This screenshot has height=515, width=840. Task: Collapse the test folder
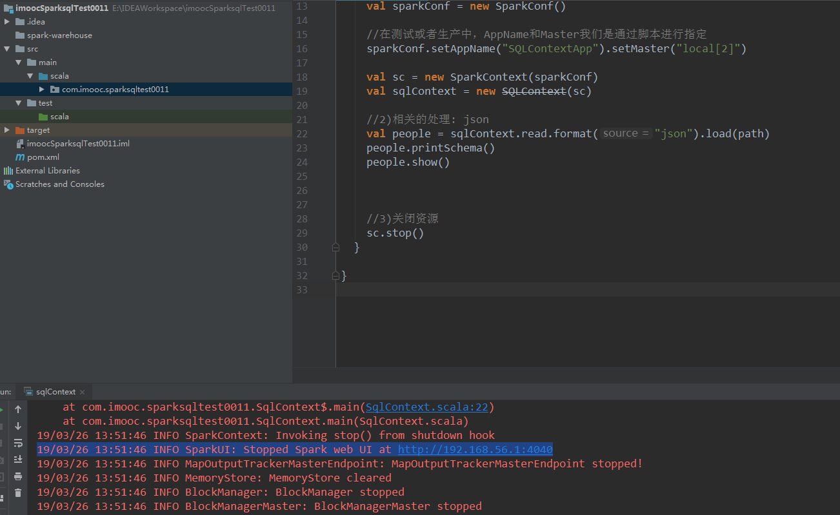[x=19, y=103]
